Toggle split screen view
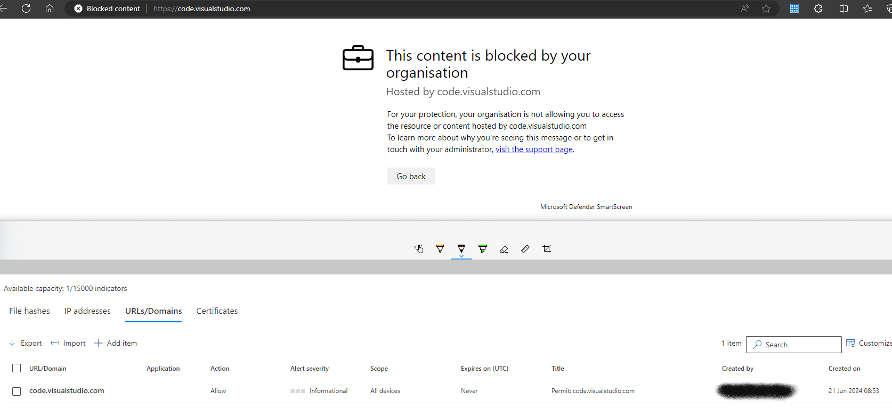 (844, 9)
